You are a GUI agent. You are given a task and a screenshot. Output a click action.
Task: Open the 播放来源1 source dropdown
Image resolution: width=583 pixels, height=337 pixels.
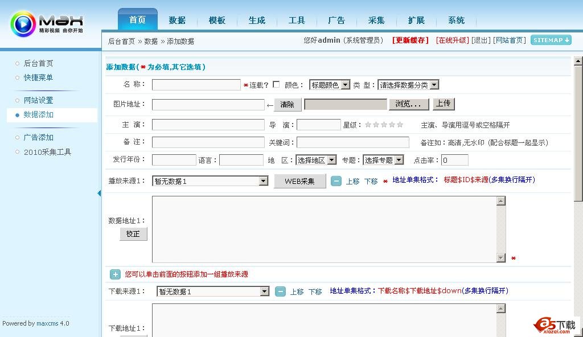(x=210, y=181)
